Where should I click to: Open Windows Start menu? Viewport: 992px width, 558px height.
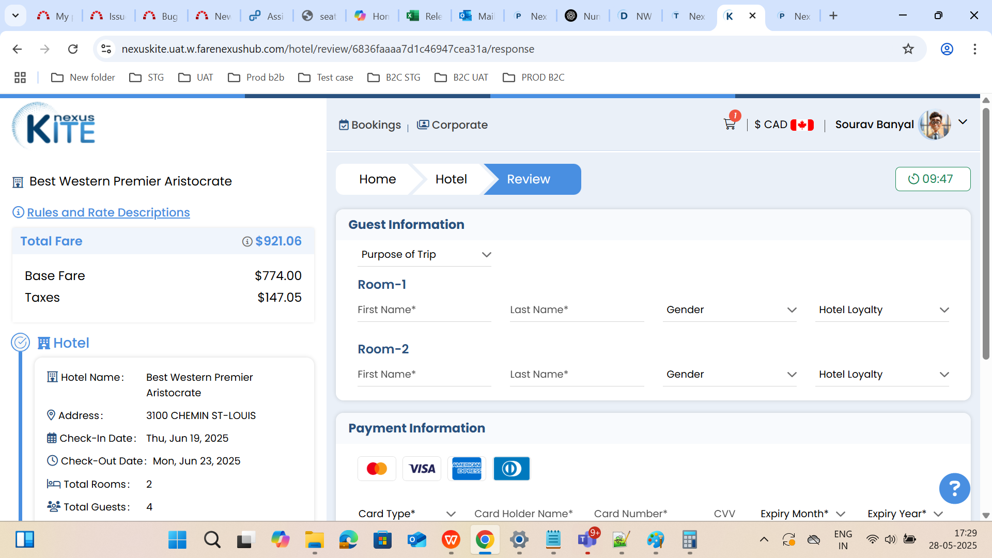(177, 540)
